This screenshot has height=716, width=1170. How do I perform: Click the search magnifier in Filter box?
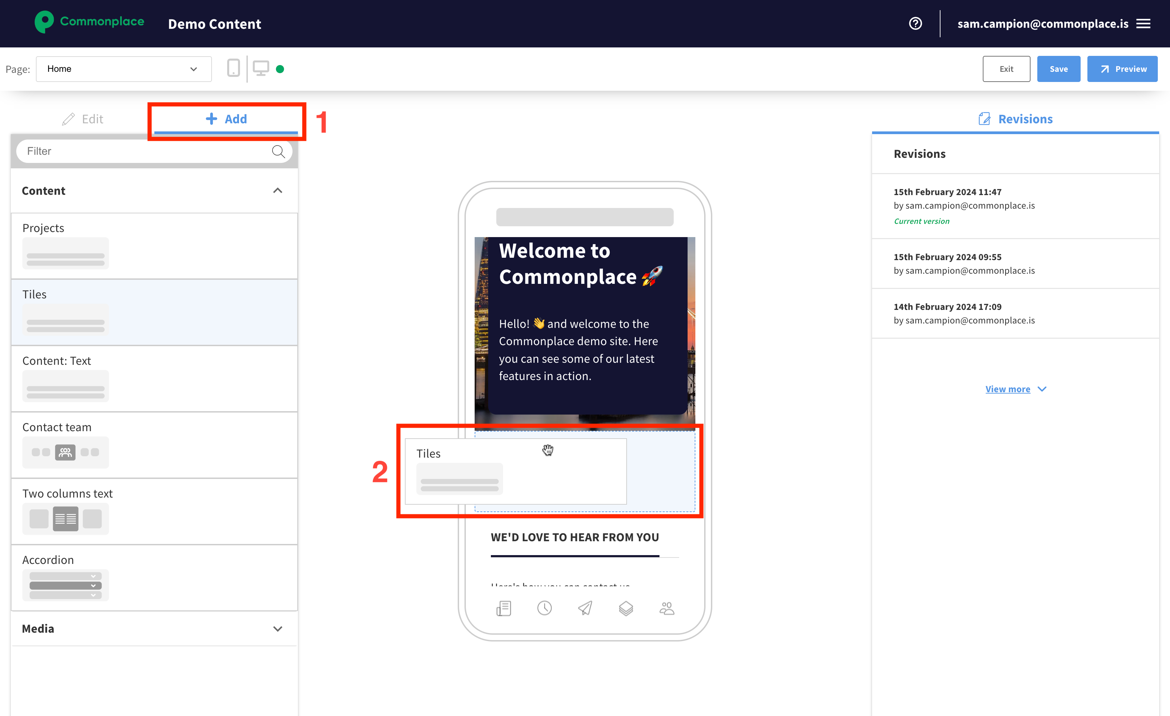pyautogui.click(x=278, y=151)
